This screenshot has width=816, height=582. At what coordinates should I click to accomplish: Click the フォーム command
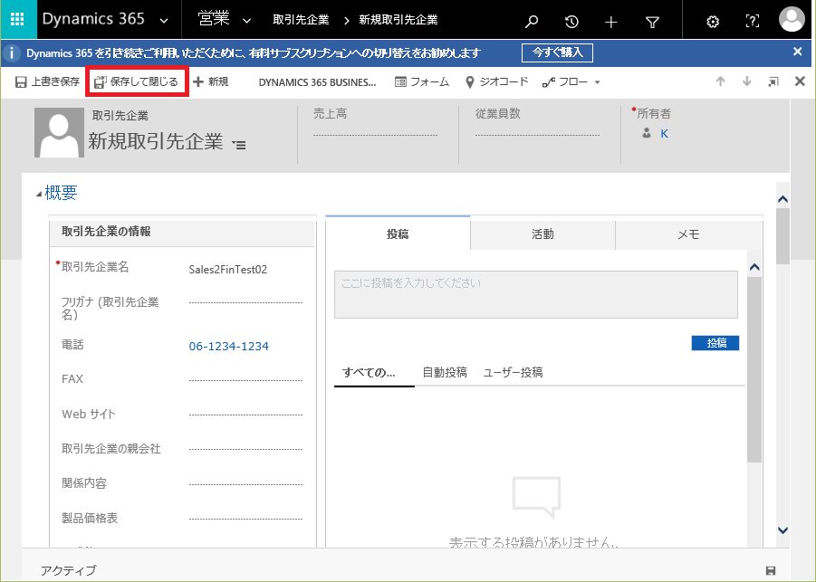point(422,81)
